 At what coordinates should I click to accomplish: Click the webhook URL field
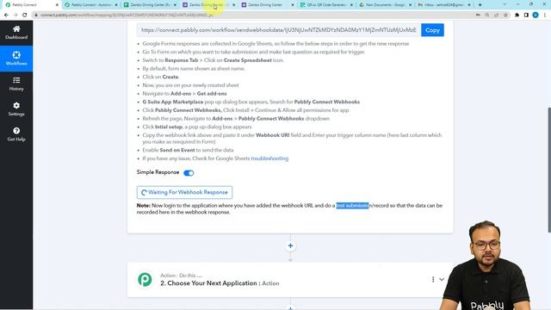point(279,30)
